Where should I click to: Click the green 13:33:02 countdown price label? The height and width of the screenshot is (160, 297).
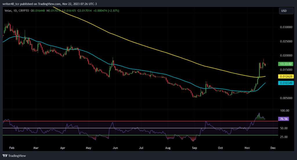tap(286, 64)
